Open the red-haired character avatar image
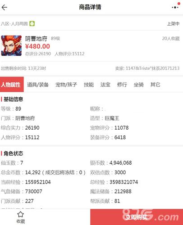The height and width of the screenshot is (225, 183). pos(11,45)
